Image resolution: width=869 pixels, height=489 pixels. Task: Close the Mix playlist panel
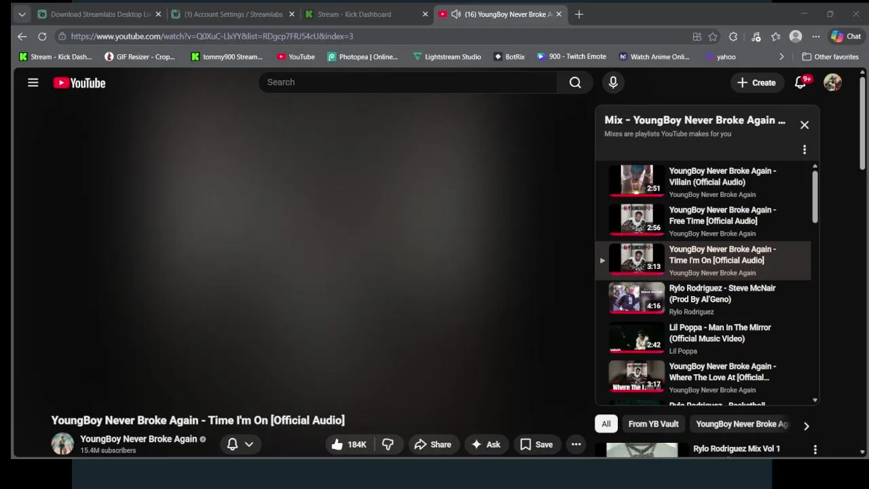(x=805, y=125)
